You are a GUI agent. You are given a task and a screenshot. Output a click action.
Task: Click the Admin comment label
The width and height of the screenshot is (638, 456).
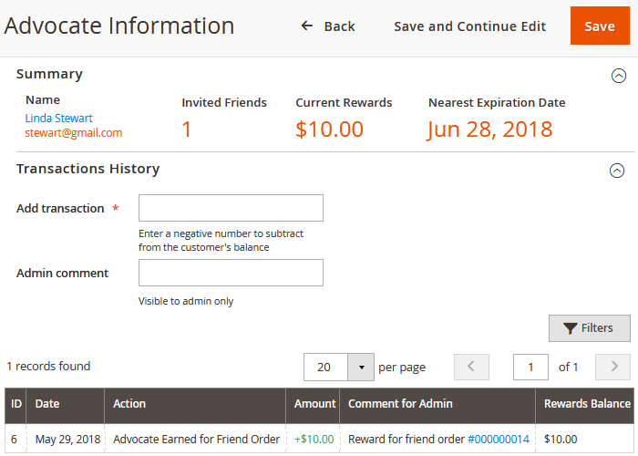coord(62,273)
